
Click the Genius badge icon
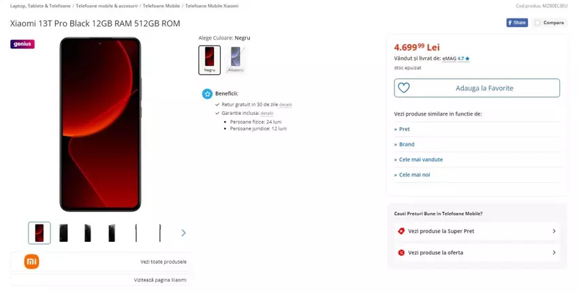click(x=22, y=44)
